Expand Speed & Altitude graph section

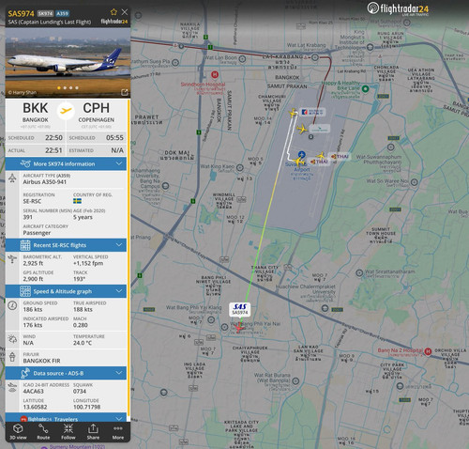(x=66, y=291)
